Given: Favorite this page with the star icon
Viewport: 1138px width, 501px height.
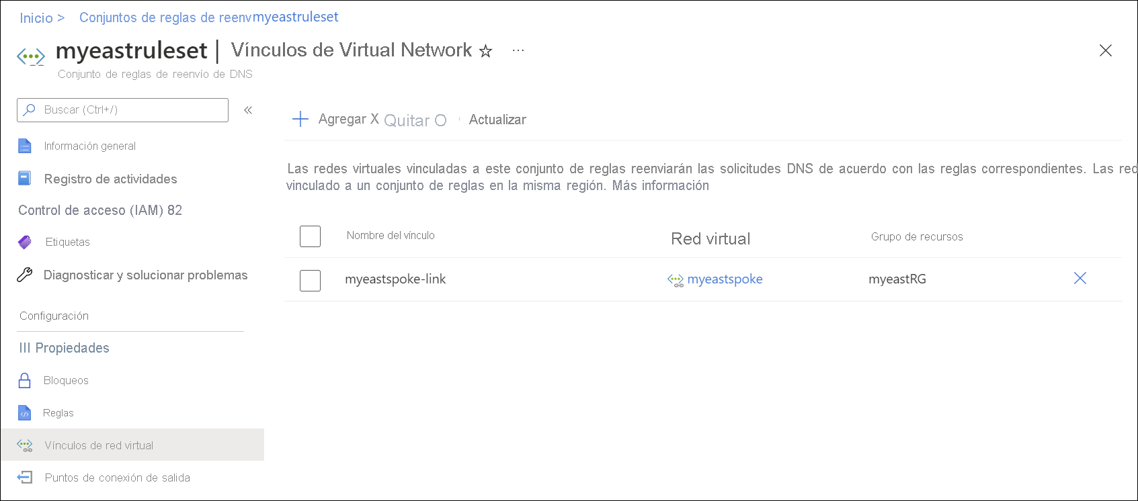Looking at the screenshot, I should tap(485, 51).
